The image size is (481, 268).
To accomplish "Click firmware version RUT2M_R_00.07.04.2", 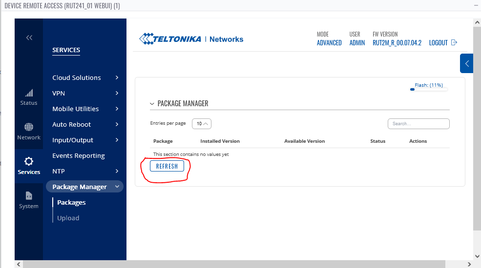I will coord(397,43).
